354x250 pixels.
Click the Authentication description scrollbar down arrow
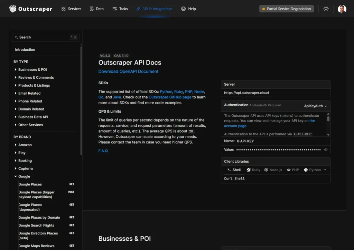click(328, 135)
